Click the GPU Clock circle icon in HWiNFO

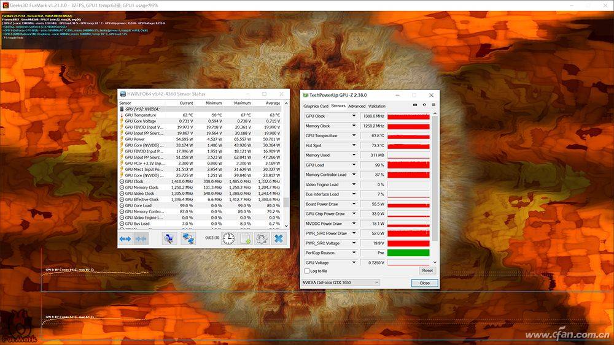(122, 181)
